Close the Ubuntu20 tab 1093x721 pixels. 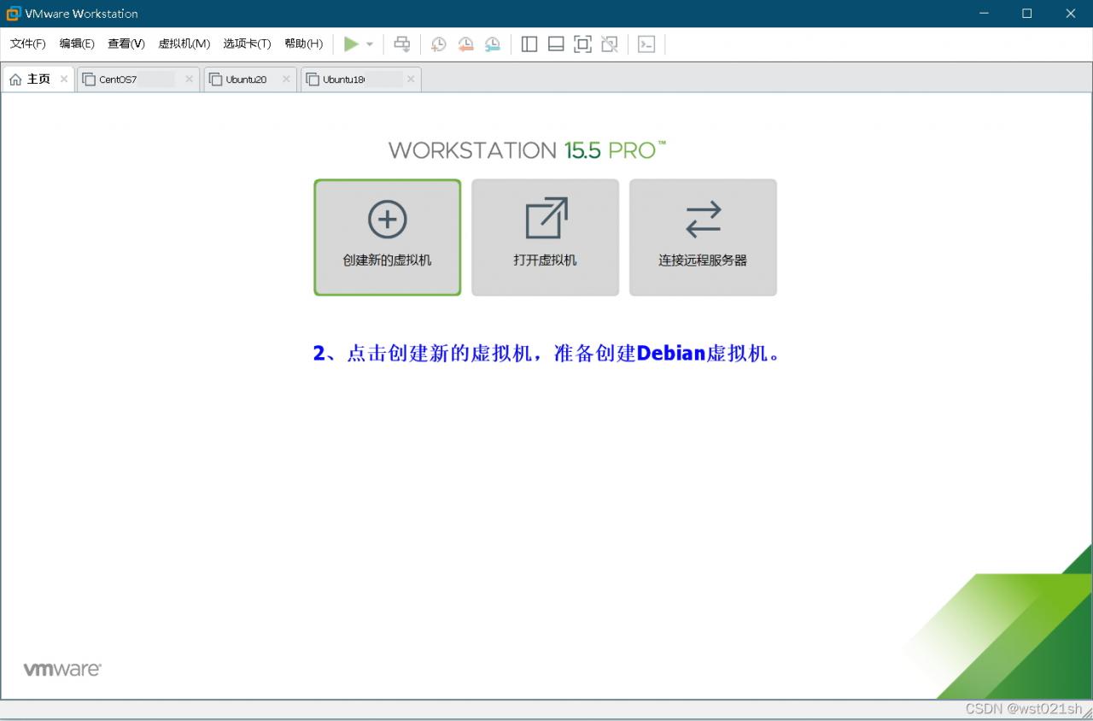(x=286, y=79)
